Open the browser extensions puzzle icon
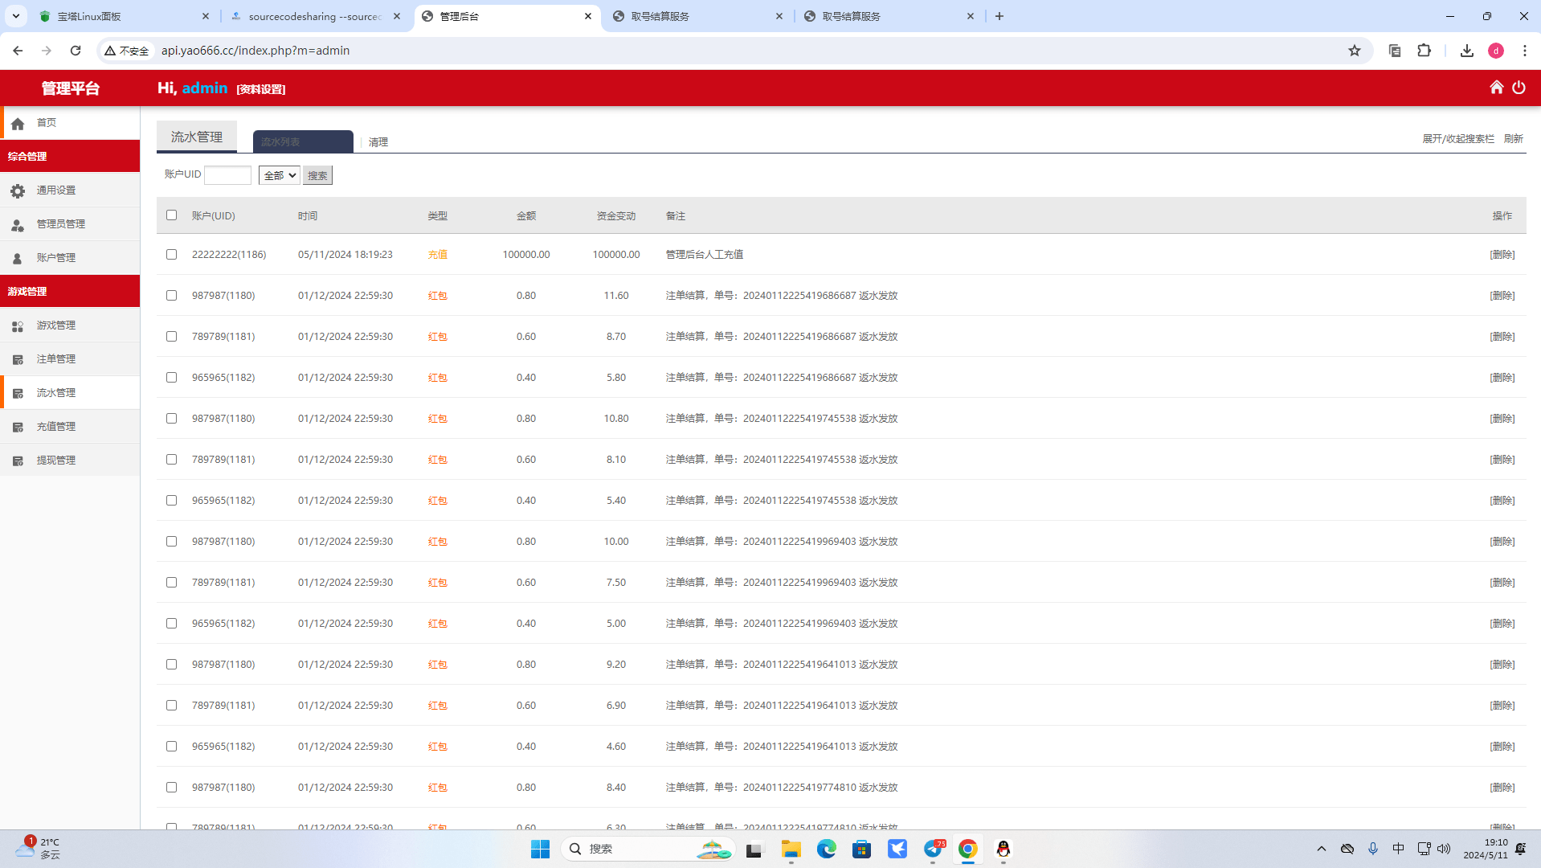The width and height of the screenshot is (1541, 868). click(x=1424, y=51)
